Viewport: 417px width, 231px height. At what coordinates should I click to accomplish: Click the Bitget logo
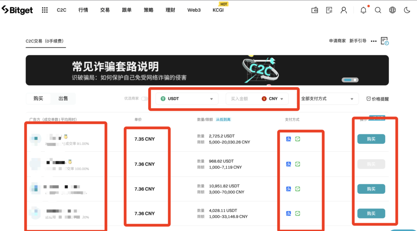pyautogui.click(x=17, y=10)
